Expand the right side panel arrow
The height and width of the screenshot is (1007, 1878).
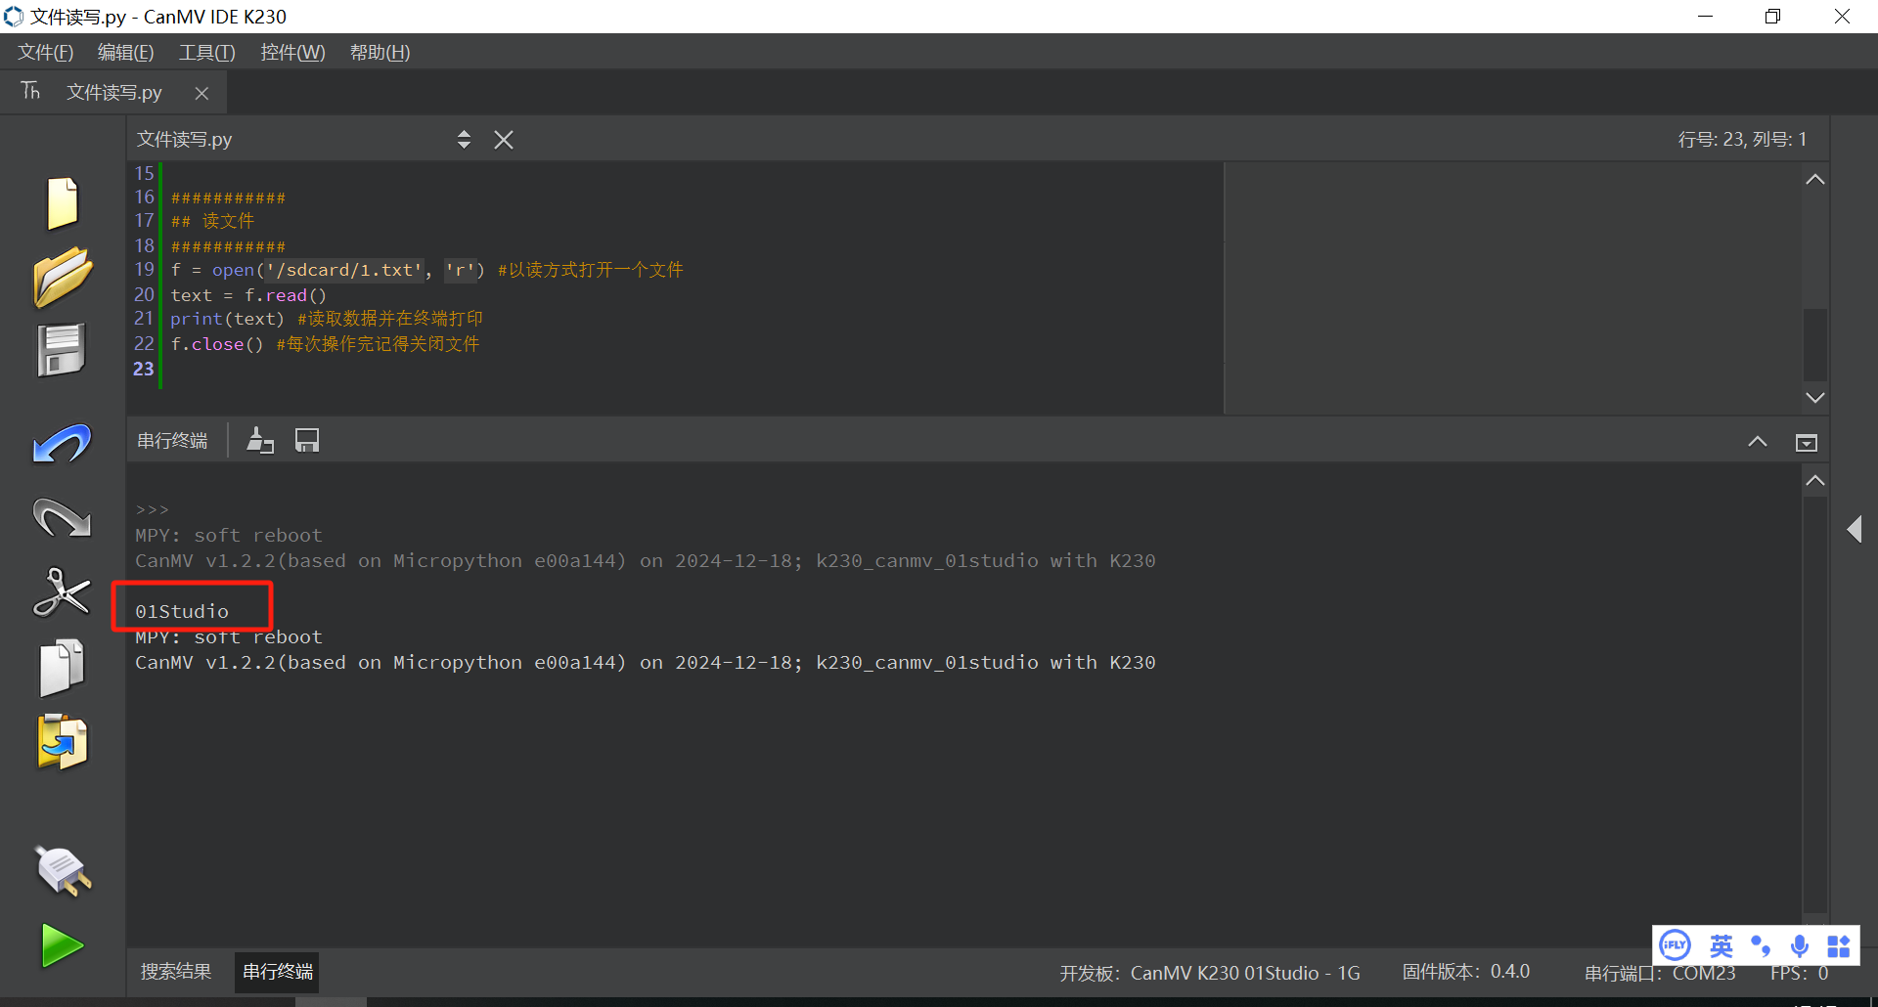click(1855, 529)
